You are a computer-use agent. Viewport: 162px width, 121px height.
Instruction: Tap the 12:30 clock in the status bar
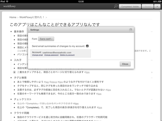[81, 2]
